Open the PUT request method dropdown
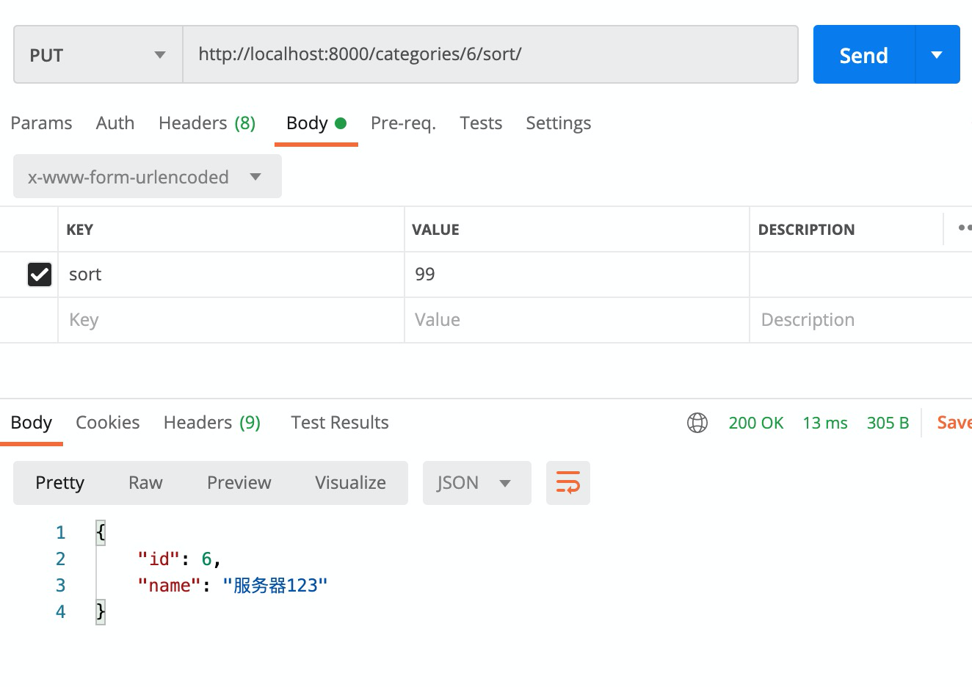The width and height of the screenshot is (972, 687). pyautogui.click(x=97, y=54)
